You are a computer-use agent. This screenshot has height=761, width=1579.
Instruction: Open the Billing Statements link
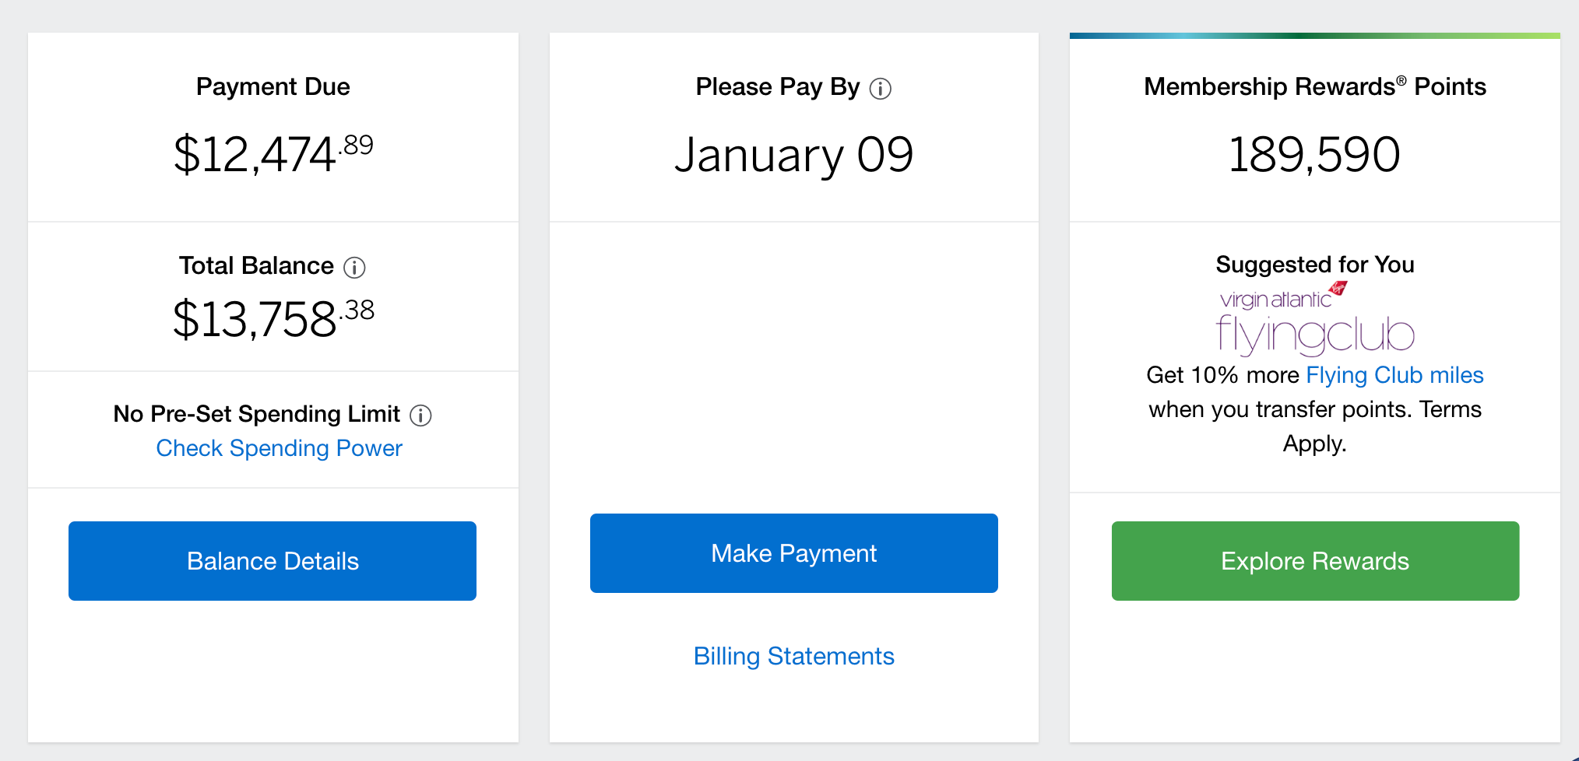(793, 656)
